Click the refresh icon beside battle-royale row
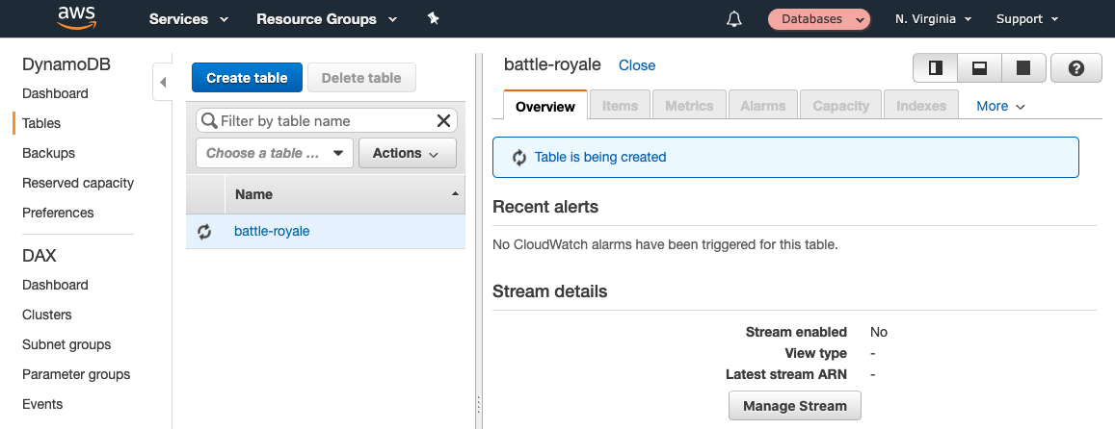This screenshot has height=429, width=1115. click(204, 232)
